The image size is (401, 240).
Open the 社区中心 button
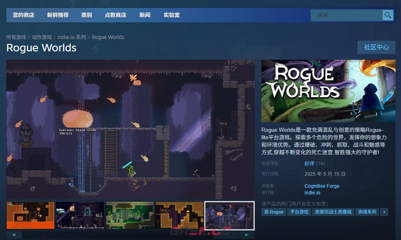(x=377, y=47)
